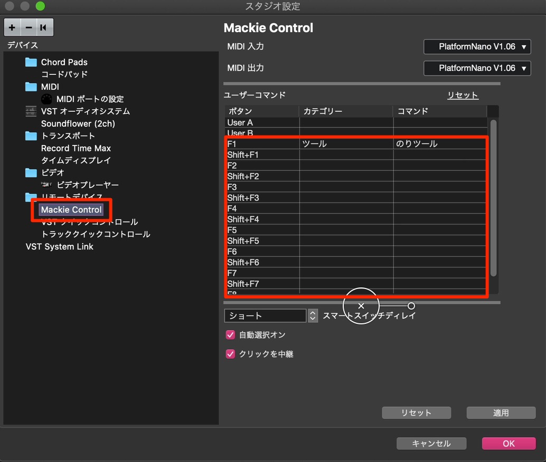Select タイムディスプレイ entry
Image resolution: width=546 pixels, height=462 pixels.
(76, 160)
